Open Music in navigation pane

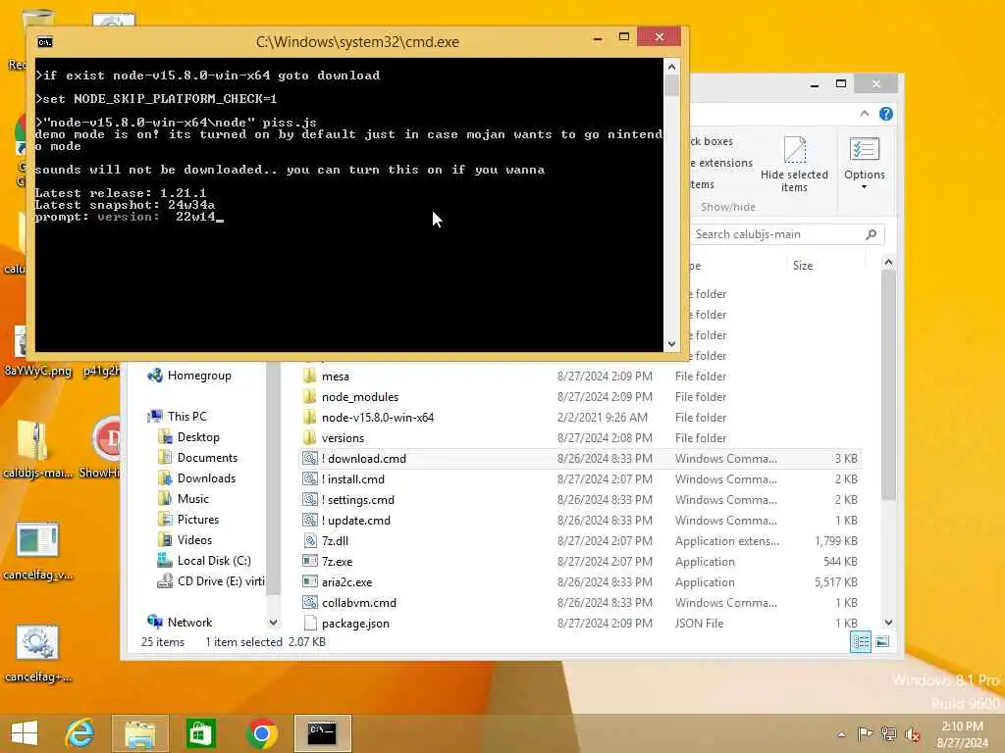pyautogui.click(x=184, y=499)
